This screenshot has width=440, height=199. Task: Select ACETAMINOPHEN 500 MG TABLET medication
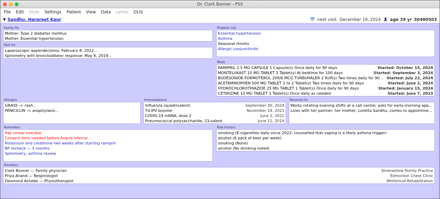pos(326,83)
